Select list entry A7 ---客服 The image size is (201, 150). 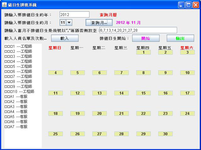pos(23,127)
